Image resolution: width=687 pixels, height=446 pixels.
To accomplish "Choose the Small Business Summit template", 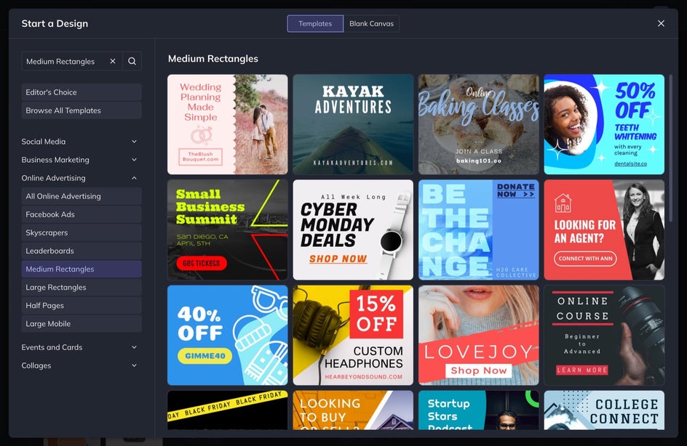I will click(227, 230).
